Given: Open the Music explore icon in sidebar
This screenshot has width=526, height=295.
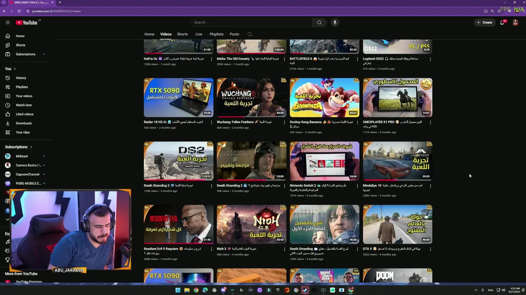Looking at the screenshot, I should click(7, 242).
